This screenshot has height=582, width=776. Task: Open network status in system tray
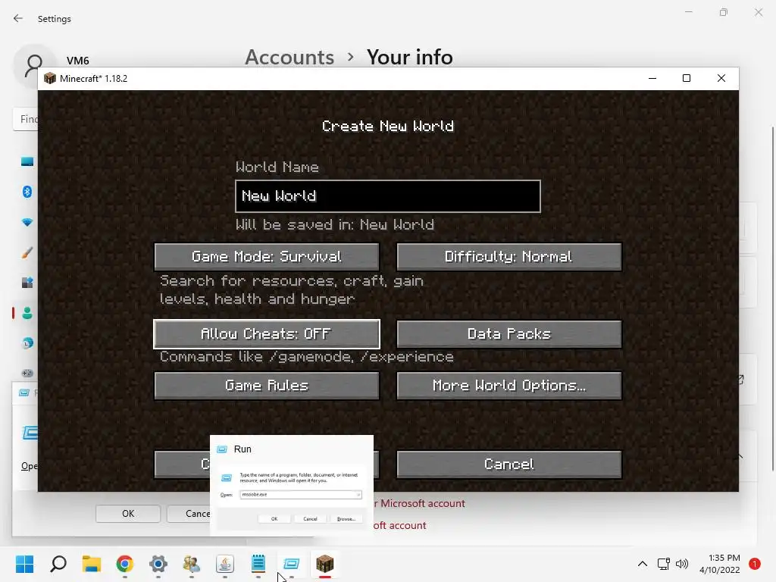(664, 564)
